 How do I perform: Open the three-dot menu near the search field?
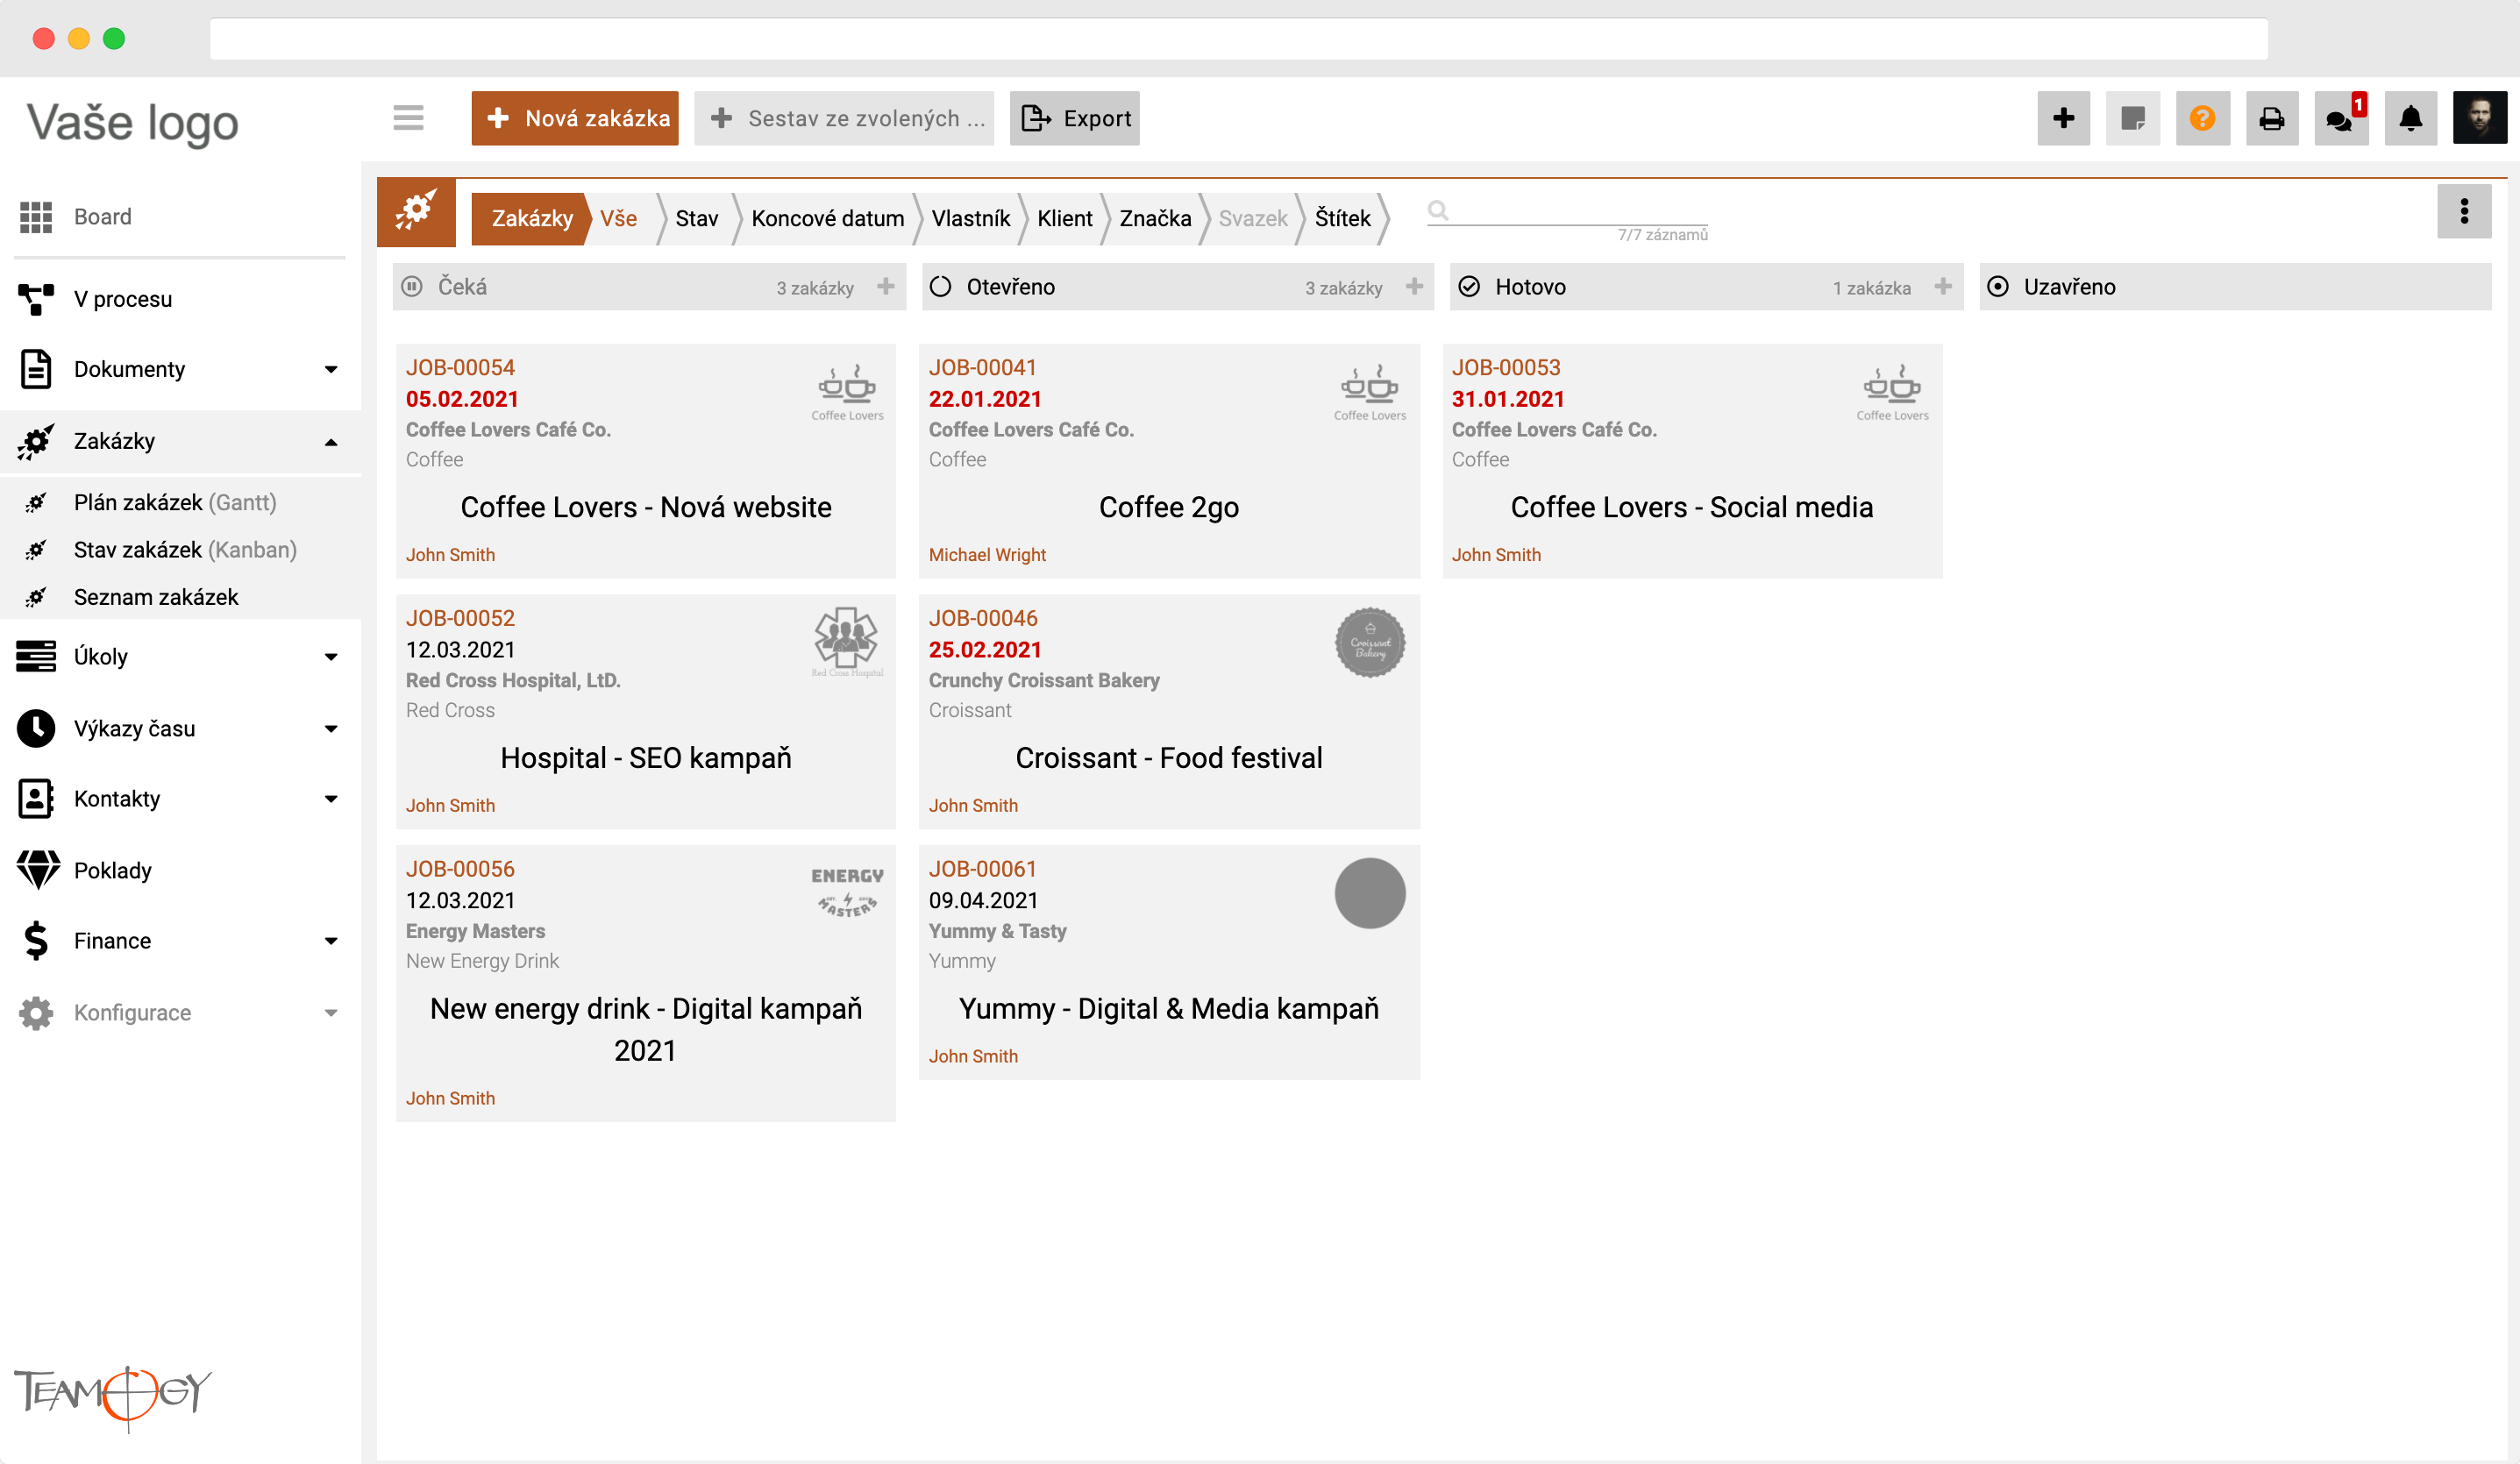tap(2464, 211)
